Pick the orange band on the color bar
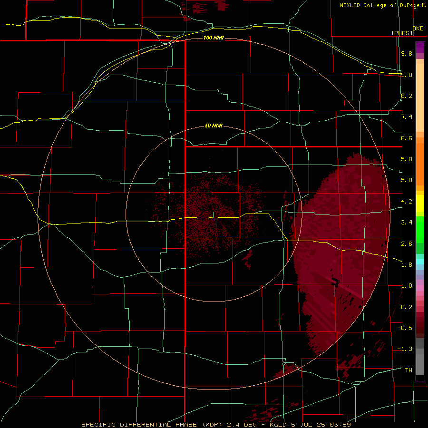Viewport: 428px width, 428px height. 420,165
